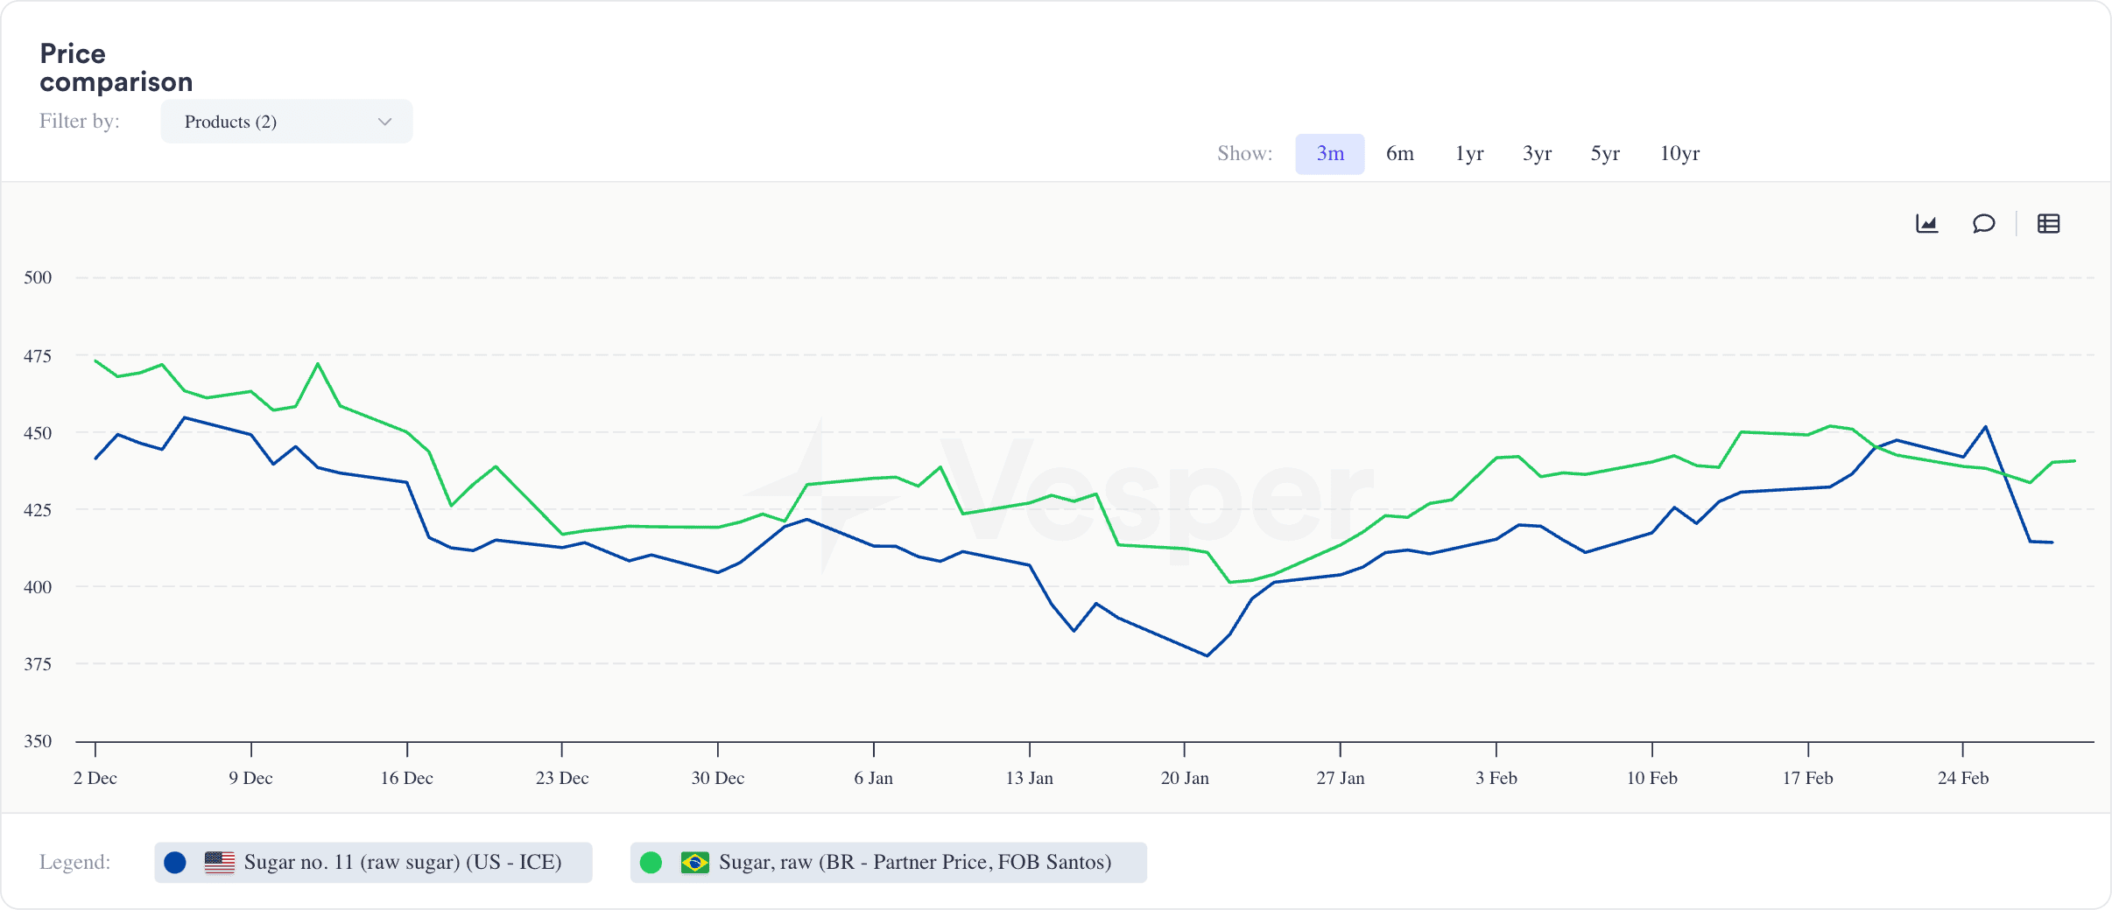Select the 1yr time range
This screenshot has height=910, width=2112.
click(1469, 154)
